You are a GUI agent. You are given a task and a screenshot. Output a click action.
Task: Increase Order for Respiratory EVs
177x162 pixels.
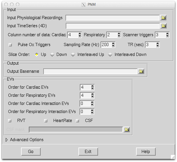[92, 94]
